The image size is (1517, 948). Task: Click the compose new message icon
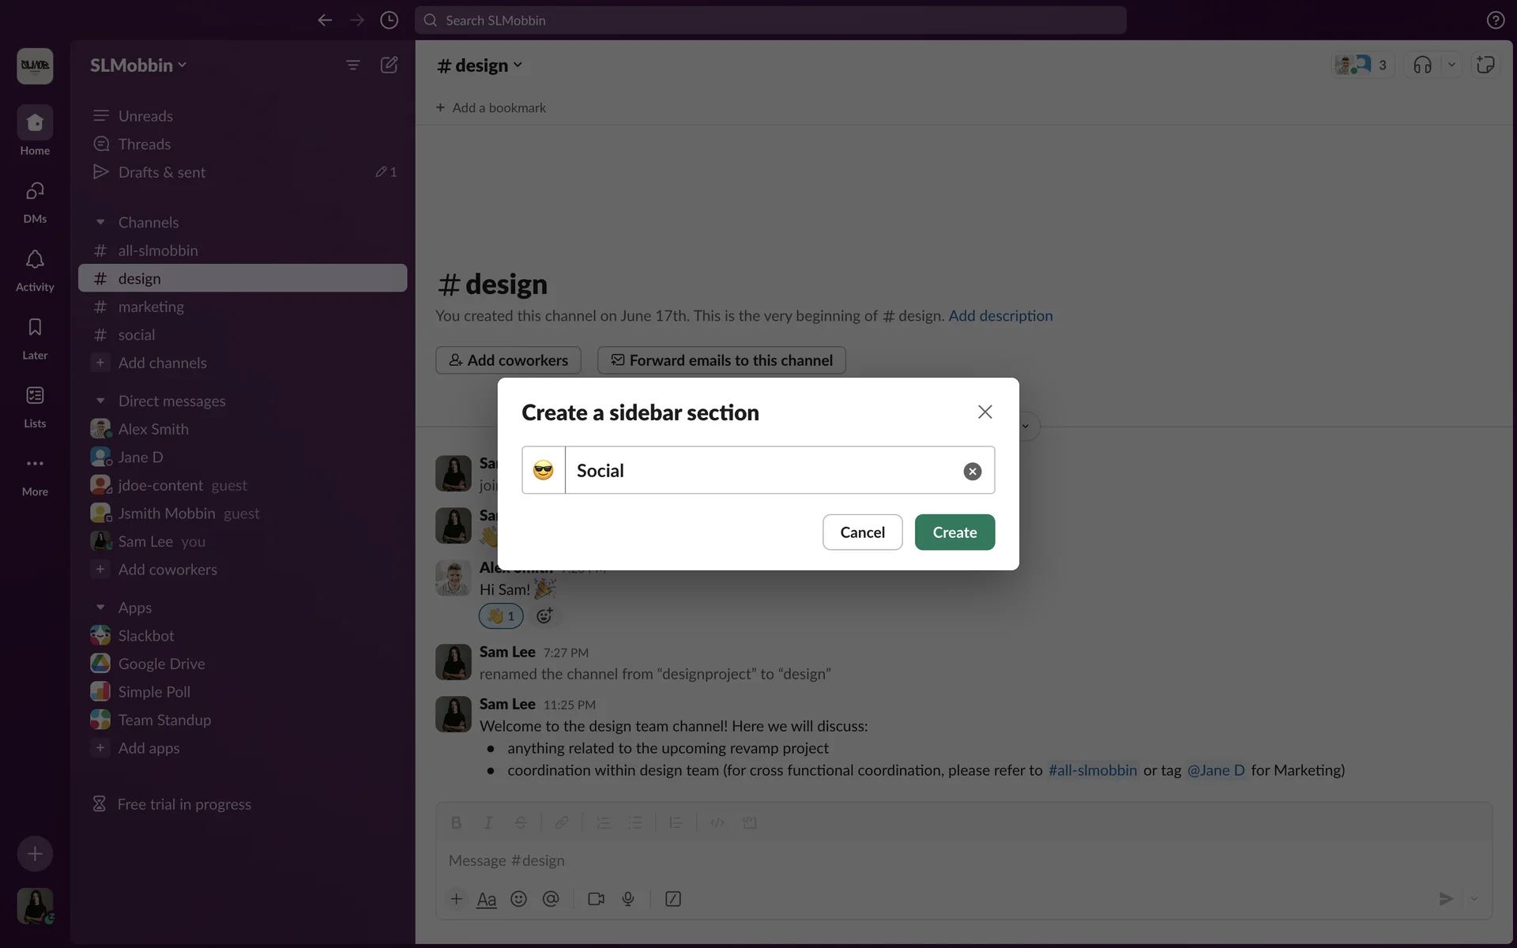389,66
